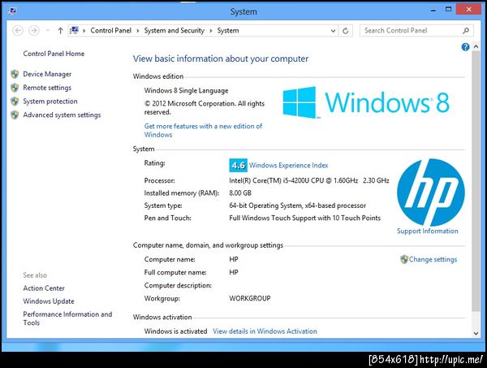Open Action Center

click(44, 288)
